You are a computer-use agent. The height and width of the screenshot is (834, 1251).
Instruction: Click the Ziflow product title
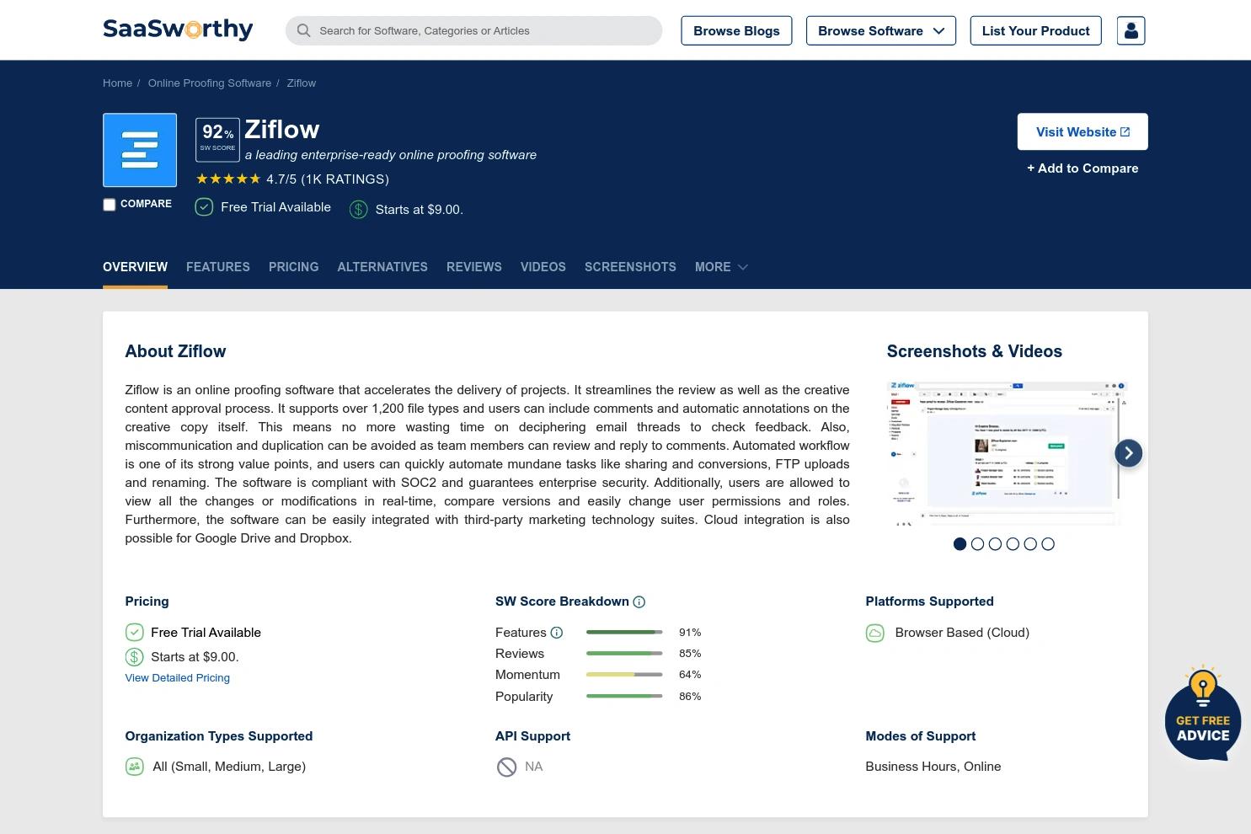click(x=282, y=130)
